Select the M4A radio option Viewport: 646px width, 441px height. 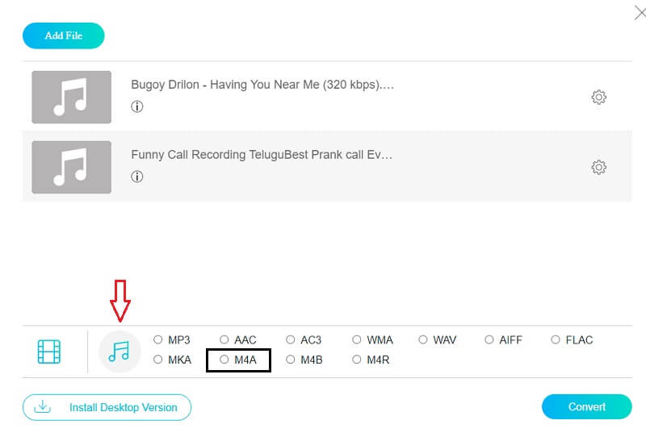[224, 360]
